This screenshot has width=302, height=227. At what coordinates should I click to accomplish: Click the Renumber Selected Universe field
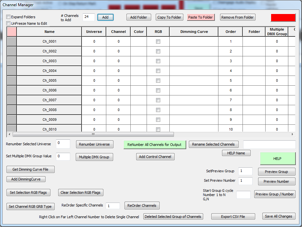pyautogui.click(x=63, y=144)
